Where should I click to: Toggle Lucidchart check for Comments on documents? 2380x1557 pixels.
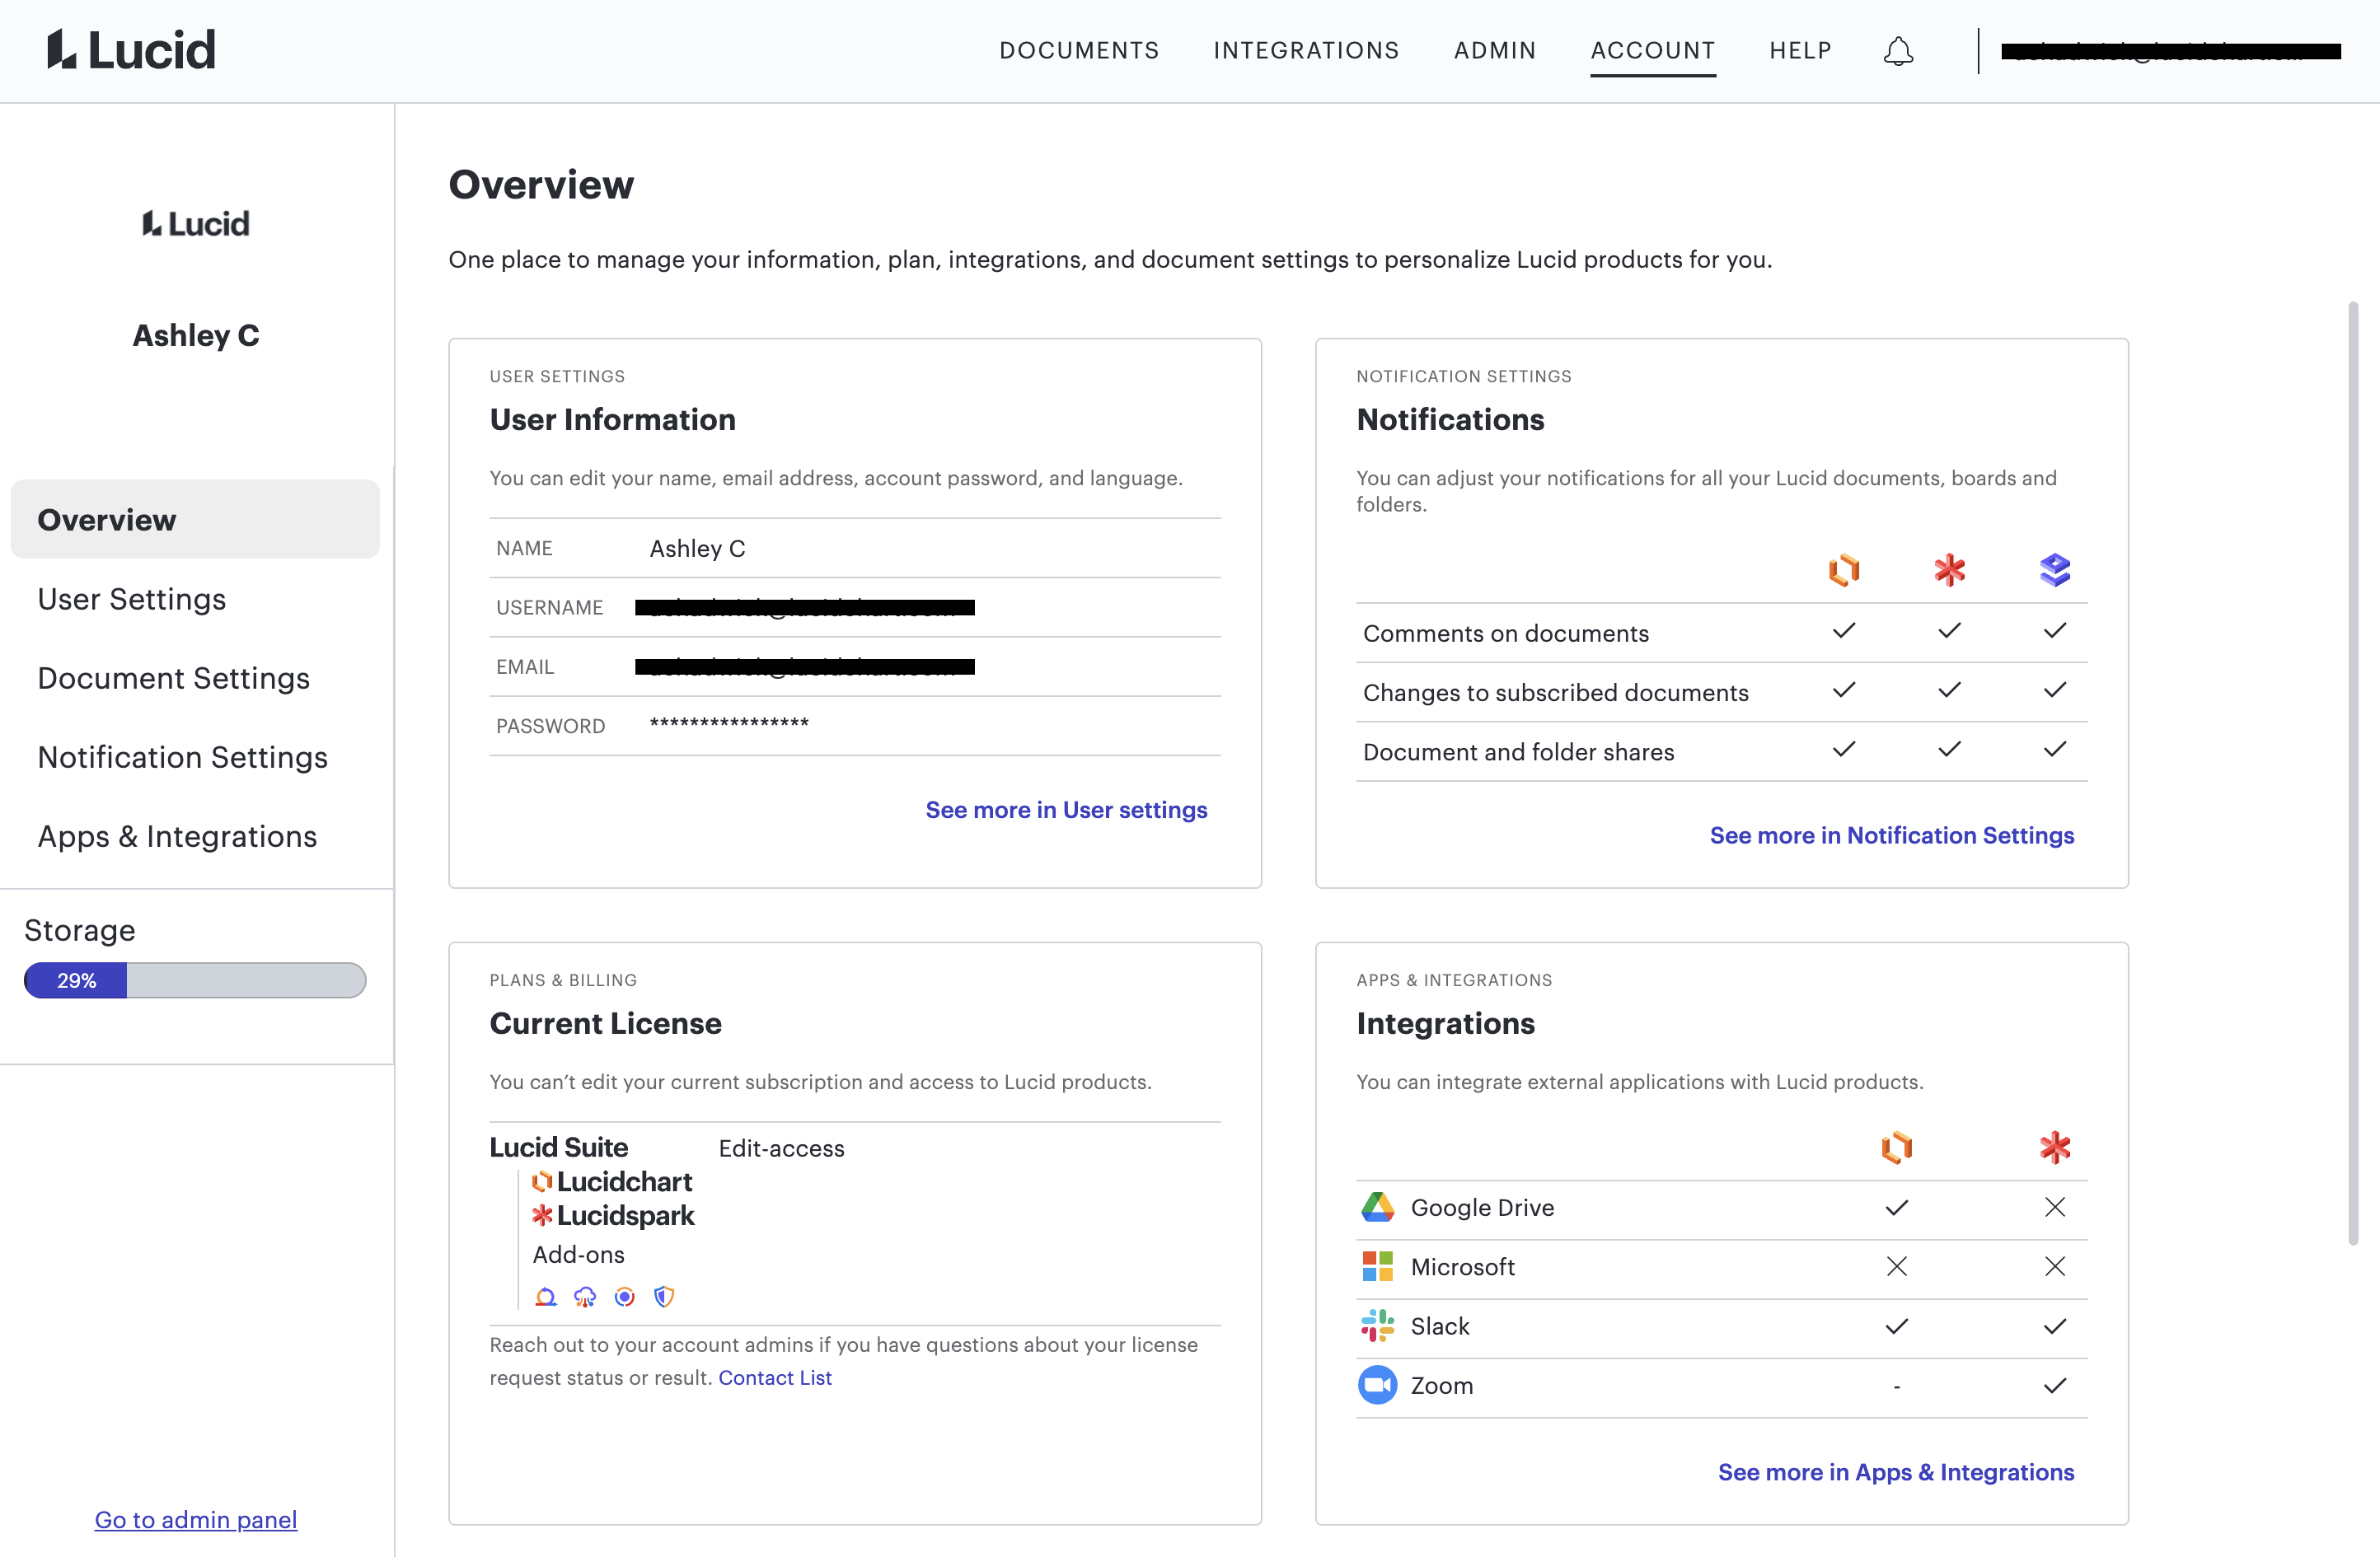(x=1843, y=632)
